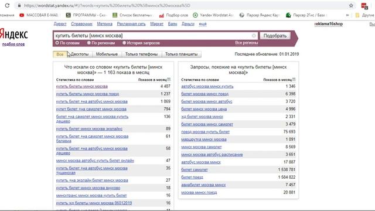Image resolution: width=375 pixels, height=211 pixels.
Task: Click help icon beside left Показов в месяц
Action: (x=169, y=80)
